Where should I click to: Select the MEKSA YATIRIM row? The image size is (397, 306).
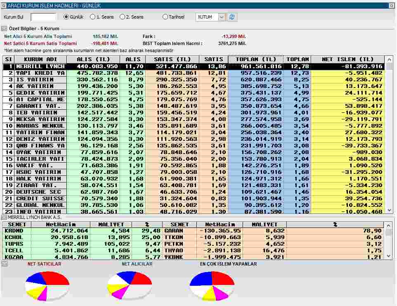point(194,119)
